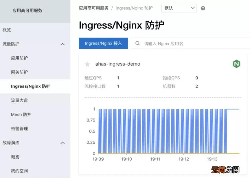Screen dimensions: 250x178
Task: Click the 19:11 time axis label
Action: pos(155,159)
